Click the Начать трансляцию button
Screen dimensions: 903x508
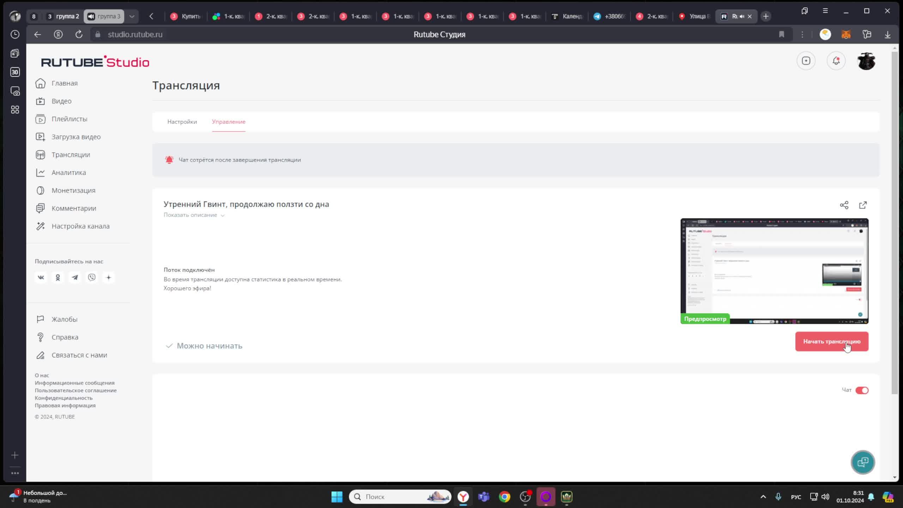(832, 341)
